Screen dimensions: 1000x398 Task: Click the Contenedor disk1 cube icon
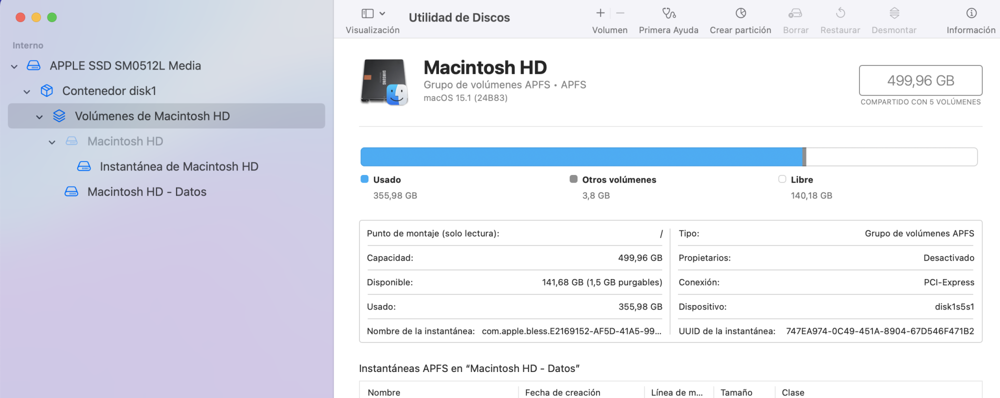(46, 90)
